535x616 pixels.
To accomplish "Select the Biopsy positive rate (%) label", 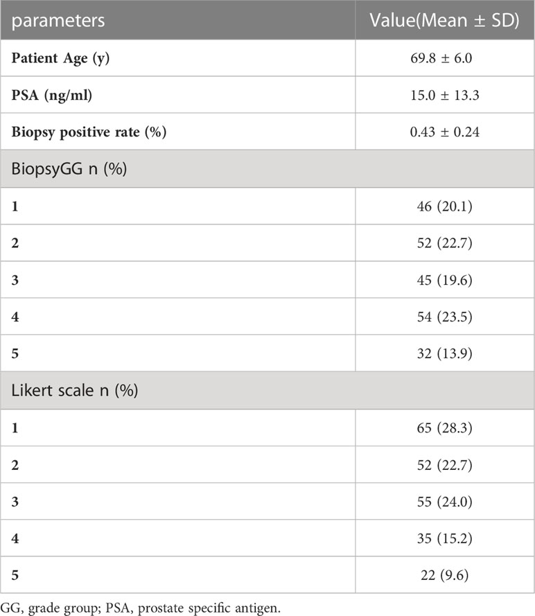I will [x=89, y=132].
